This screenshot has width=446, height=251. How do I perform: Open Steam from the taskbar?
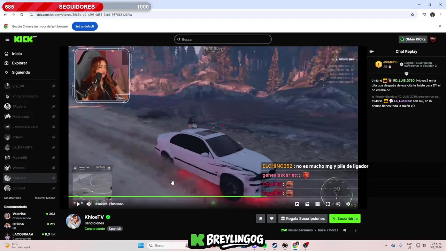click(275, 245)
